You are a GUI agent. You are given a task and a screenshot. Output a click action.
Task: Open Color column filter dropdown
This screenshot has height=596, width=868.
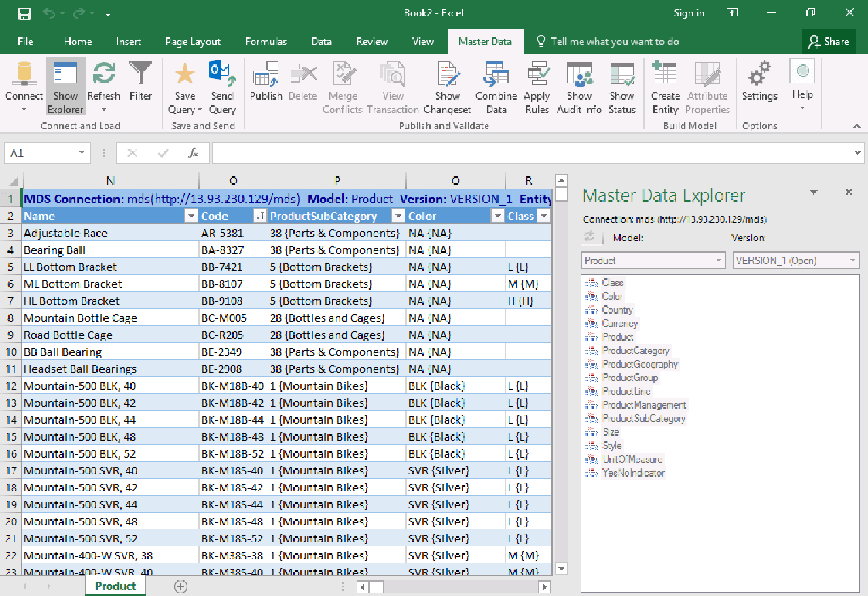tap(497, 216)
